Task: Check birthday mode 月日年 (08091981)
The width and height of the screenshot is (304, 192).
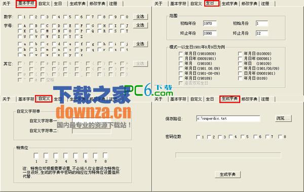Action: tap(180, 59)
